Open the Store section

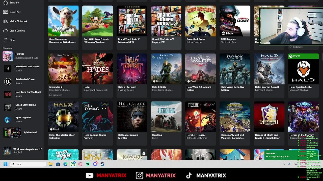(9, 40)
